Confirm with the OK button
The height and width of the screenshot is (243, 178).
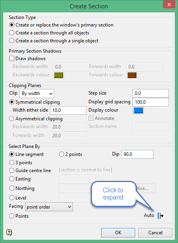tap(118, 233)
